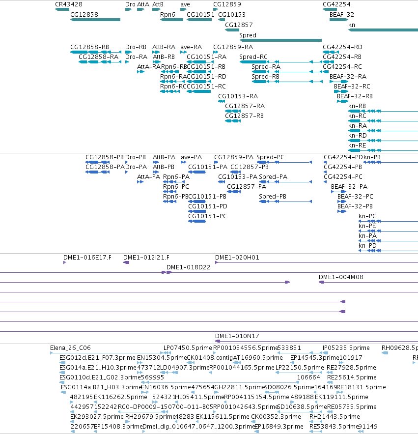This screenshot has height=434, width=418.
Task: Click transcript CG12859-RA
Action: pyautogui.click(x=233, y=47)
